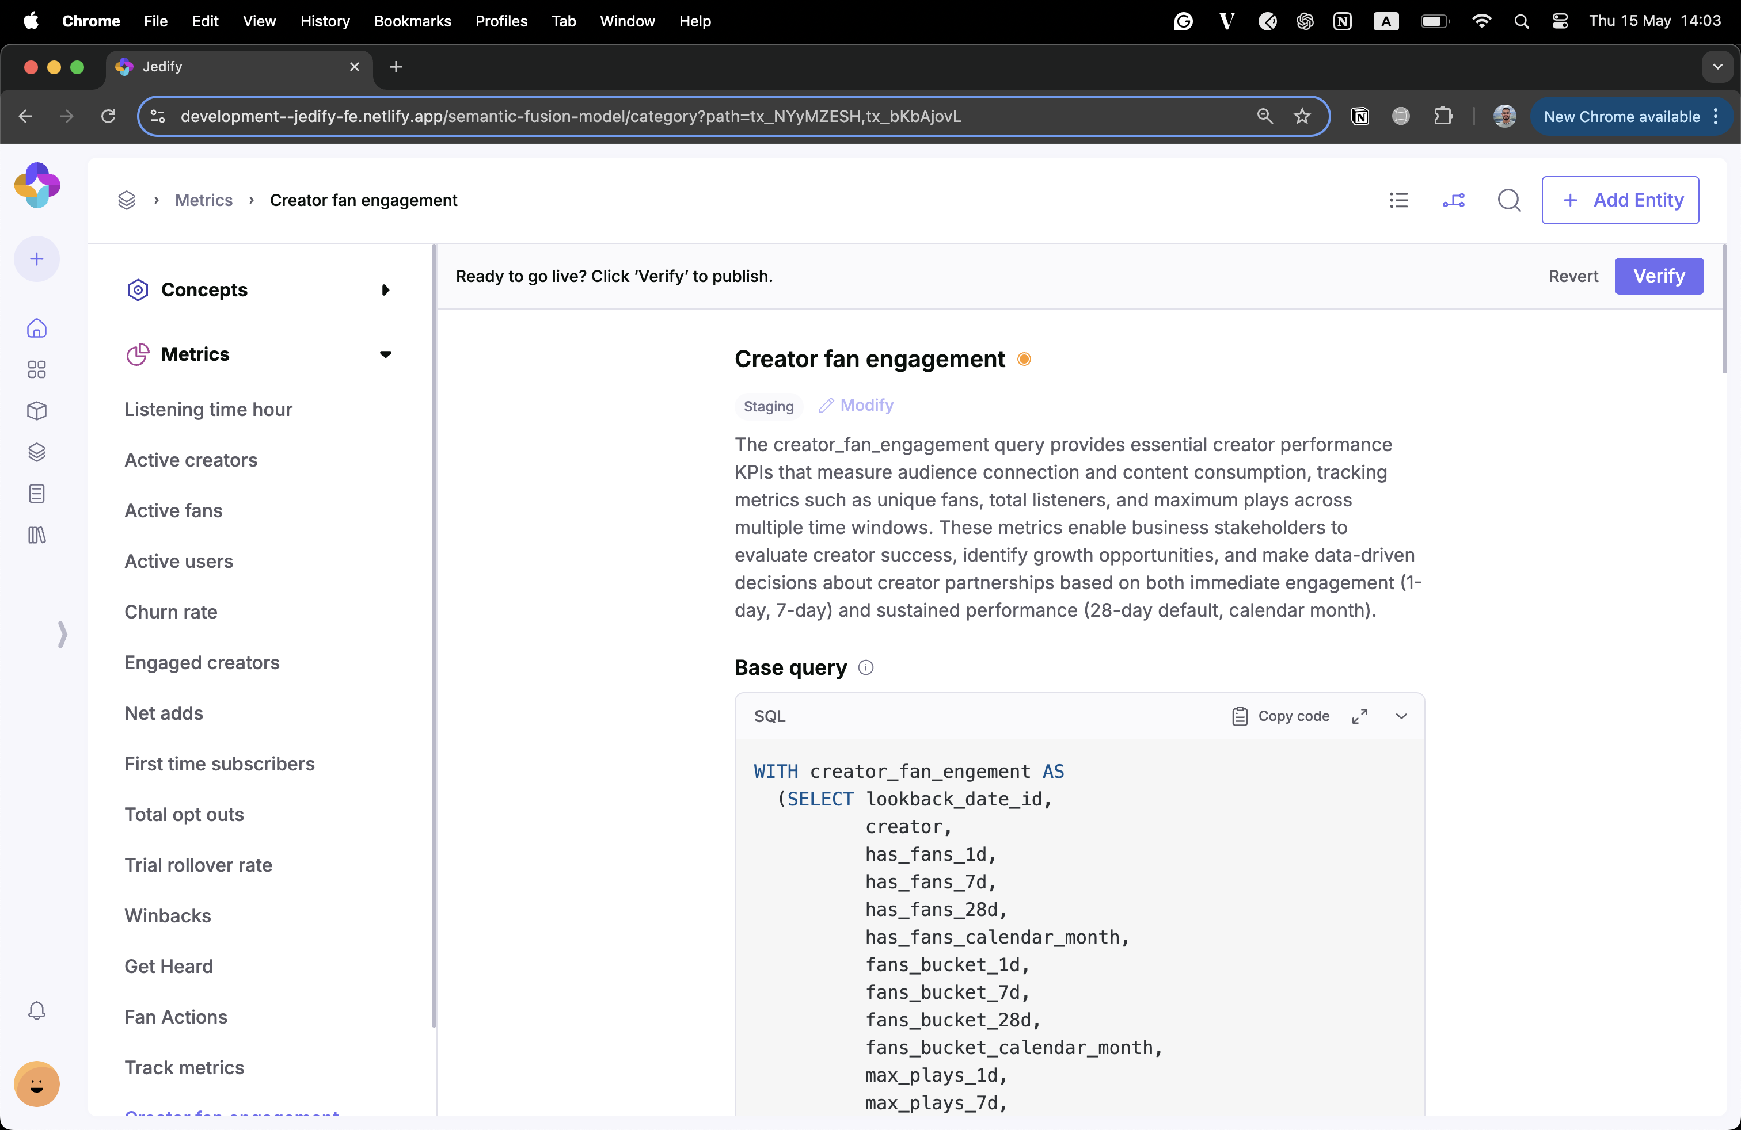Collapse the SQL code block chevron
This screenshot has height=1130, width=1741.
click(1401, 716)
